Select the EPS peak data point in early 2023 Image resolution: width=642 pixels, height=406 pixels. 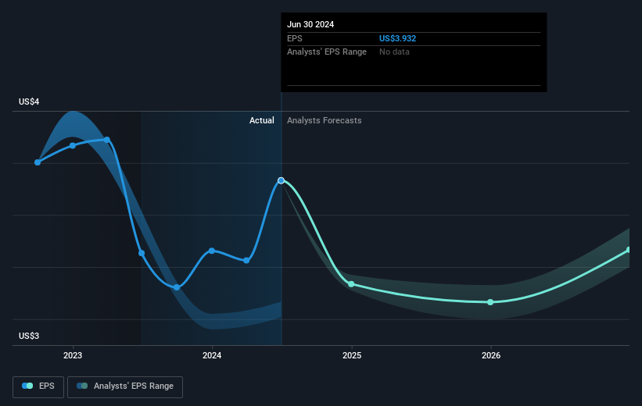coord(107,140)
